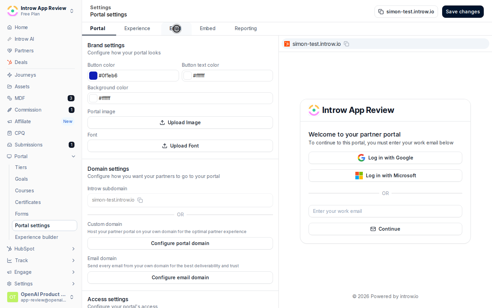Click Log in with Google button
The width and height of the screenshot is (492, 308).
[385, 158]
